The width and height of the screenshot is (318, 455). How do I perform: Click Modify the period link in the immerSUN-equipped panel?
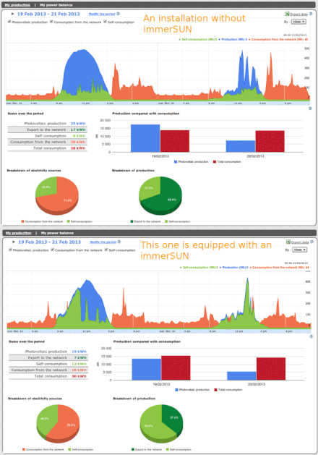click(x=103, y=242)
